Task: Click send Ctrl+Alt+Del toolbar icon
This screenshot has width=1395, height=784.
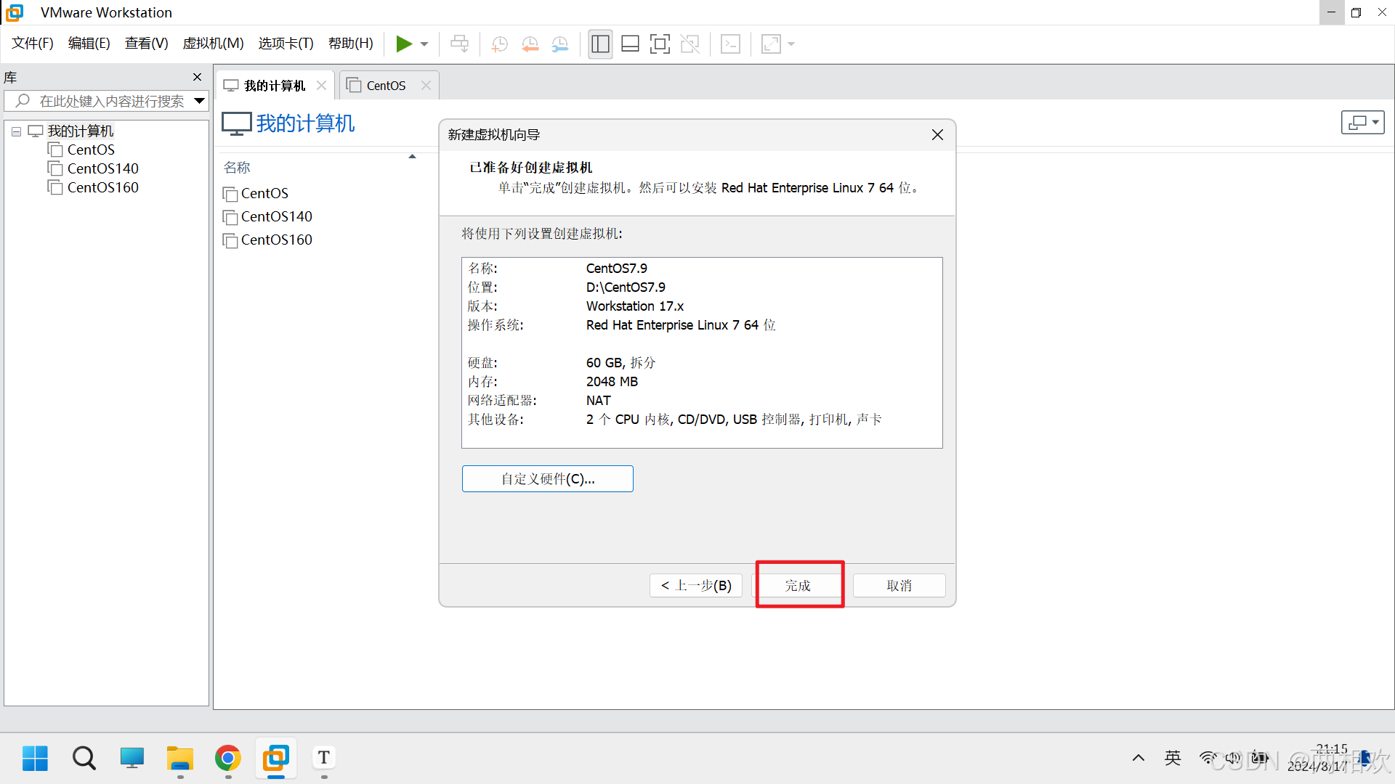Action: pos(459,44)
